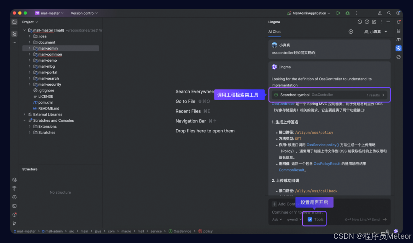Open Database tool window icon
Viewport: 413px width, 243px height.
point(398,31)
